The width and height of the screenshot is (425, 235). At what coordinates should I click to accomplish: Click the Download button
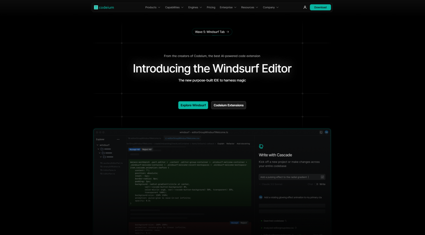coord(320,7)
